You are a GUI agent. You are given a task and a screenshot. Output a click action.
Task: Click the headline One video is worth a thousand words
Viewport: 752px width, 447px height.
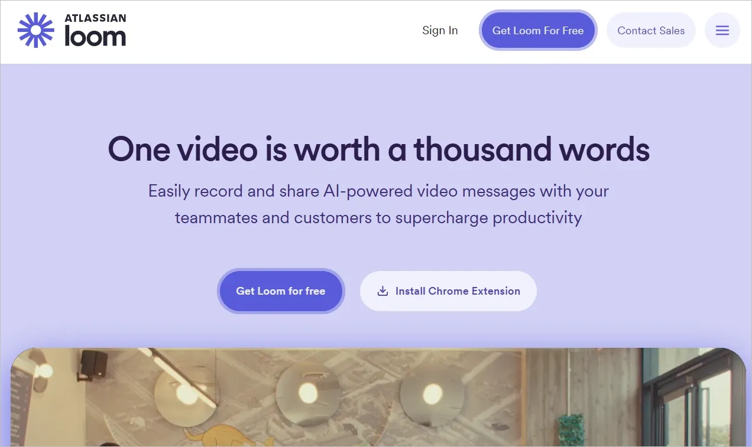pyautogui.click(x=378, y=149)
